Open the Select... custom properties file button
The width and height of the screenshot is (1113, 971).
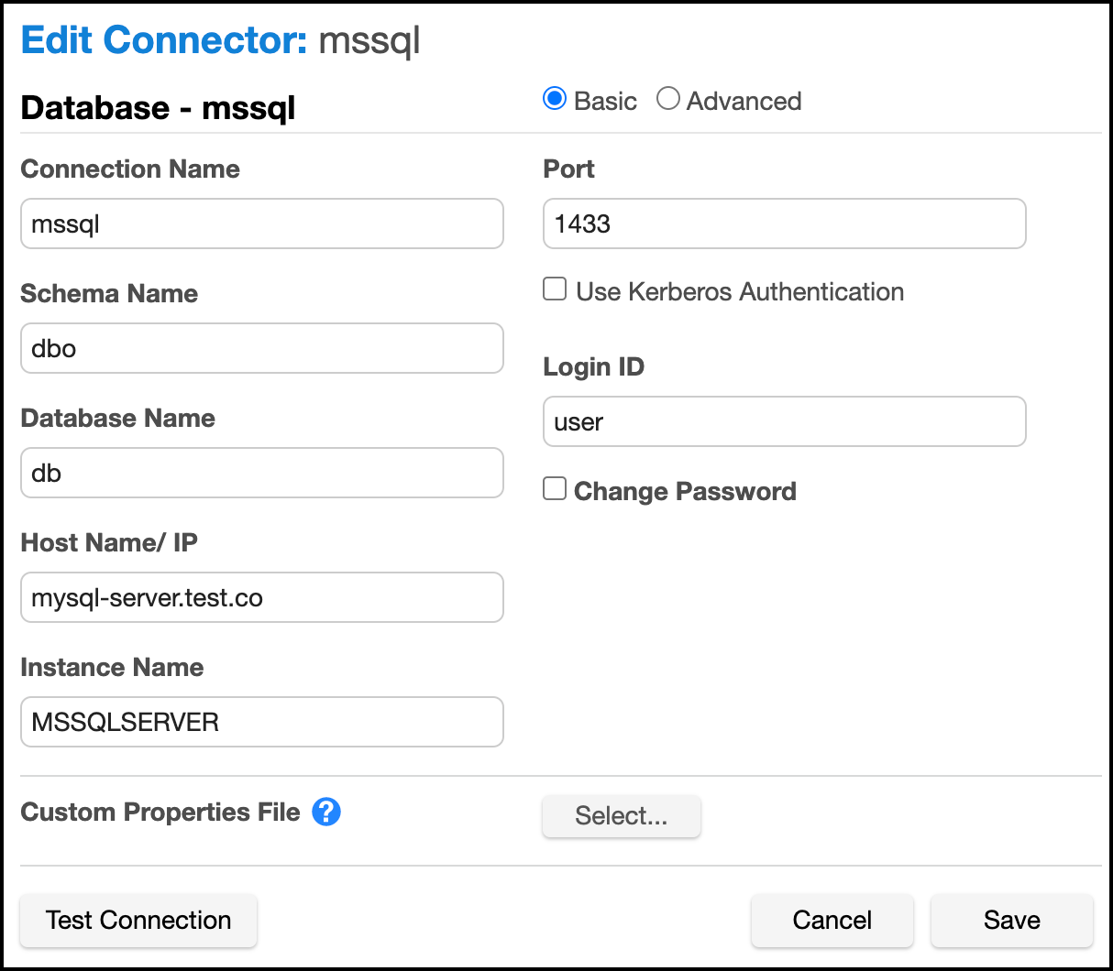coord(622,816)
